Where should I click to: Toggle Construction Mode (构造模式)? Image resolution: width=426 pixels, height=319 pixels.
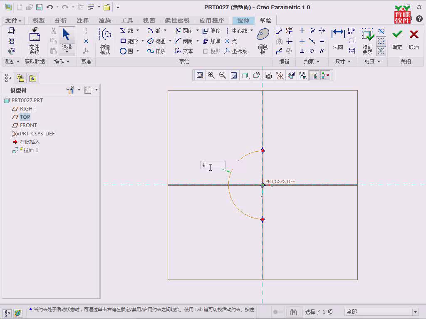[105, 41]
